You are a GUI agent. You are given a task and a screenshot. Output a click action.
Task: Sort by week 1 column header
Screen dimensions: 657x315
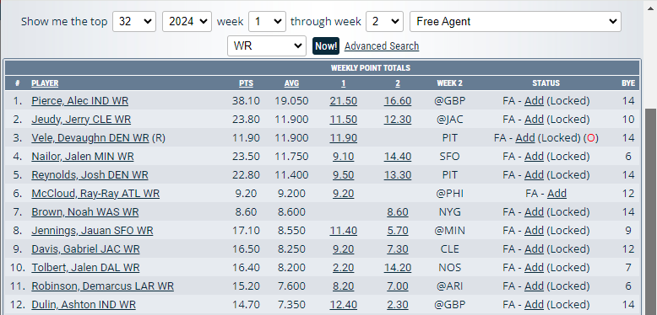pyautogui.click(x=343, y=83)
